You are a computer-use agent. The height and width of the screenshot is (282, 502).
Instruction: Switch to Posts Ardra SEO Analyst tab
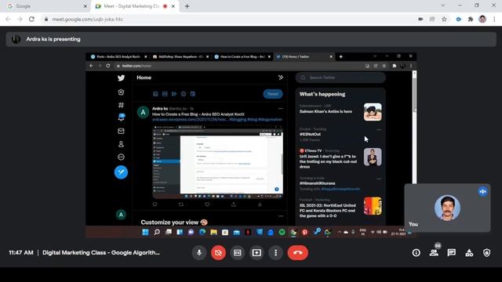click(x=118, y=56)
